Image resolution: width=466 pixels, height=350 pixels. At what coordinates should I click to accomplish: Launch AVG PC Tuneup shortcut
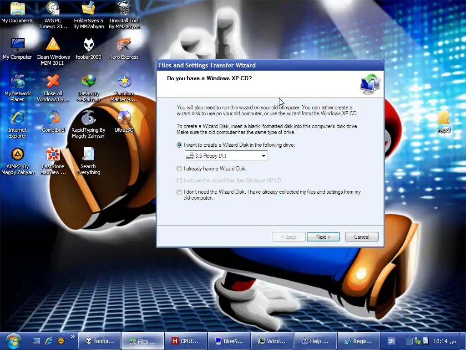pos(53,15)
